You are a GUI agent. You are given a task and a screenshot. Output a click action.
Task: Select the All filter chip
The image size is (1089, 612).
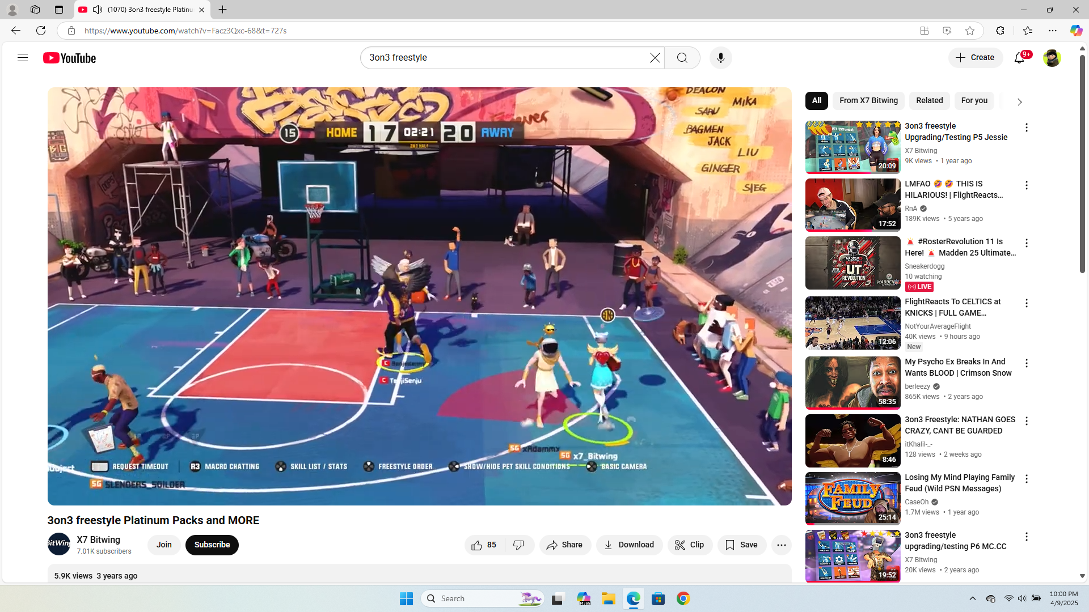[x=817, y=101]
